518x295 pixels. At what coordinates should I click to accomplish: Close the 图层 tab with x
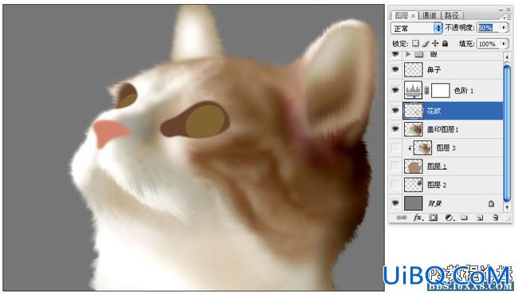(x=413, y=15)
